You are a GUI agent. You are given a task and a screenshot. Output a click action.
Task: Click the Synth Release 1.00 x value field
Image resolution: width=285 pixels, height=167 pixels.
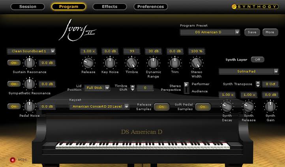pyautogui.click(x=249, y=95)
